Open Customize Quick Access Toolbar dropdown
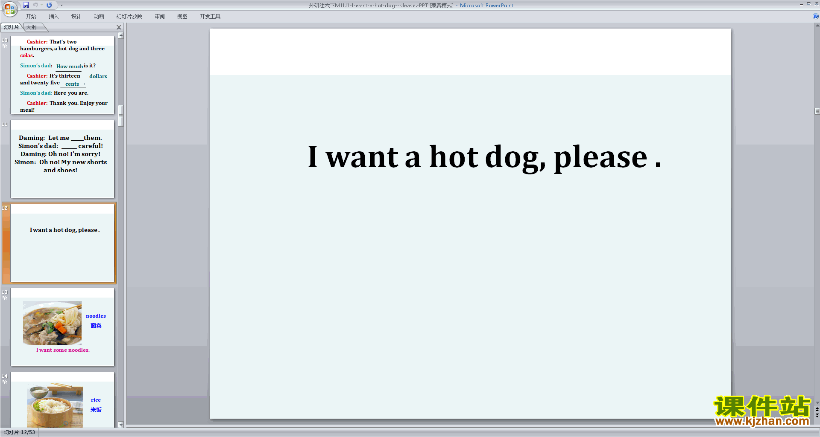 pyautogui.click(x=61, y=5)
